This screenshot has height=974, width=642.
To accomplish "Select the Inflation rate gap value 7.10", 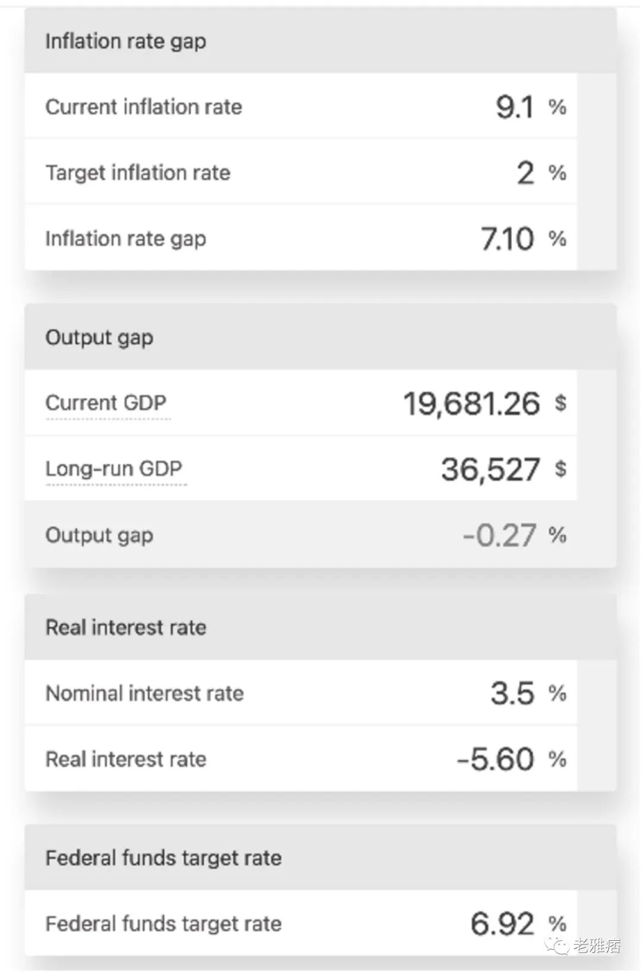I will [507, 239].
